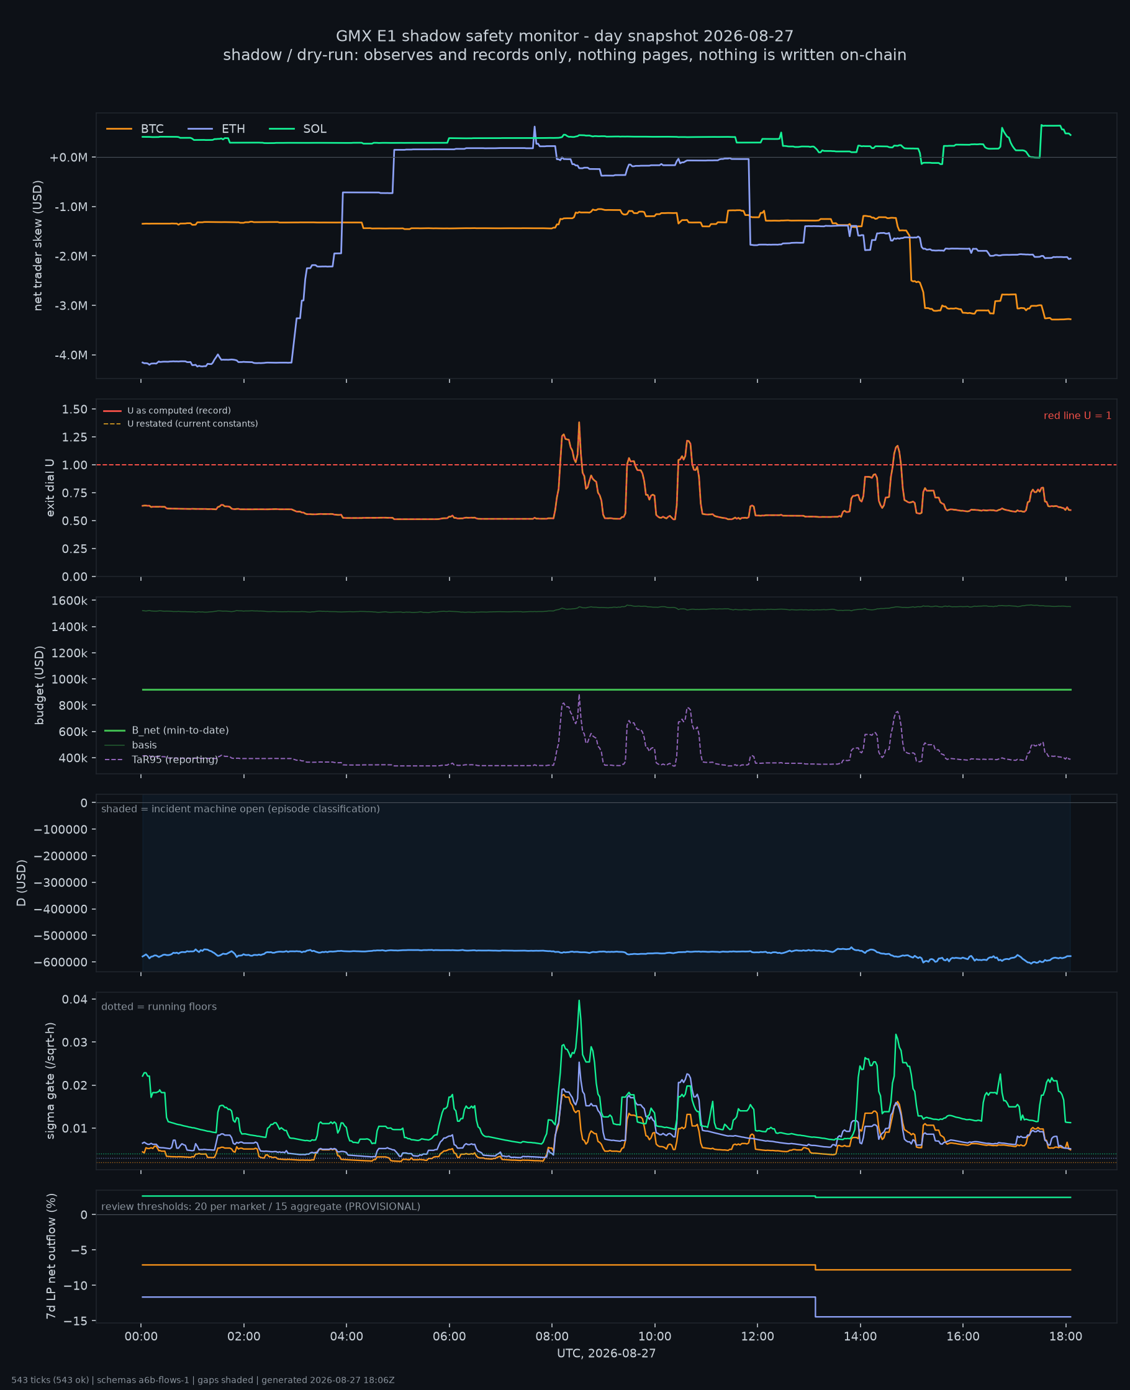Click the green SOL legend line swatch

click(282, 129)
